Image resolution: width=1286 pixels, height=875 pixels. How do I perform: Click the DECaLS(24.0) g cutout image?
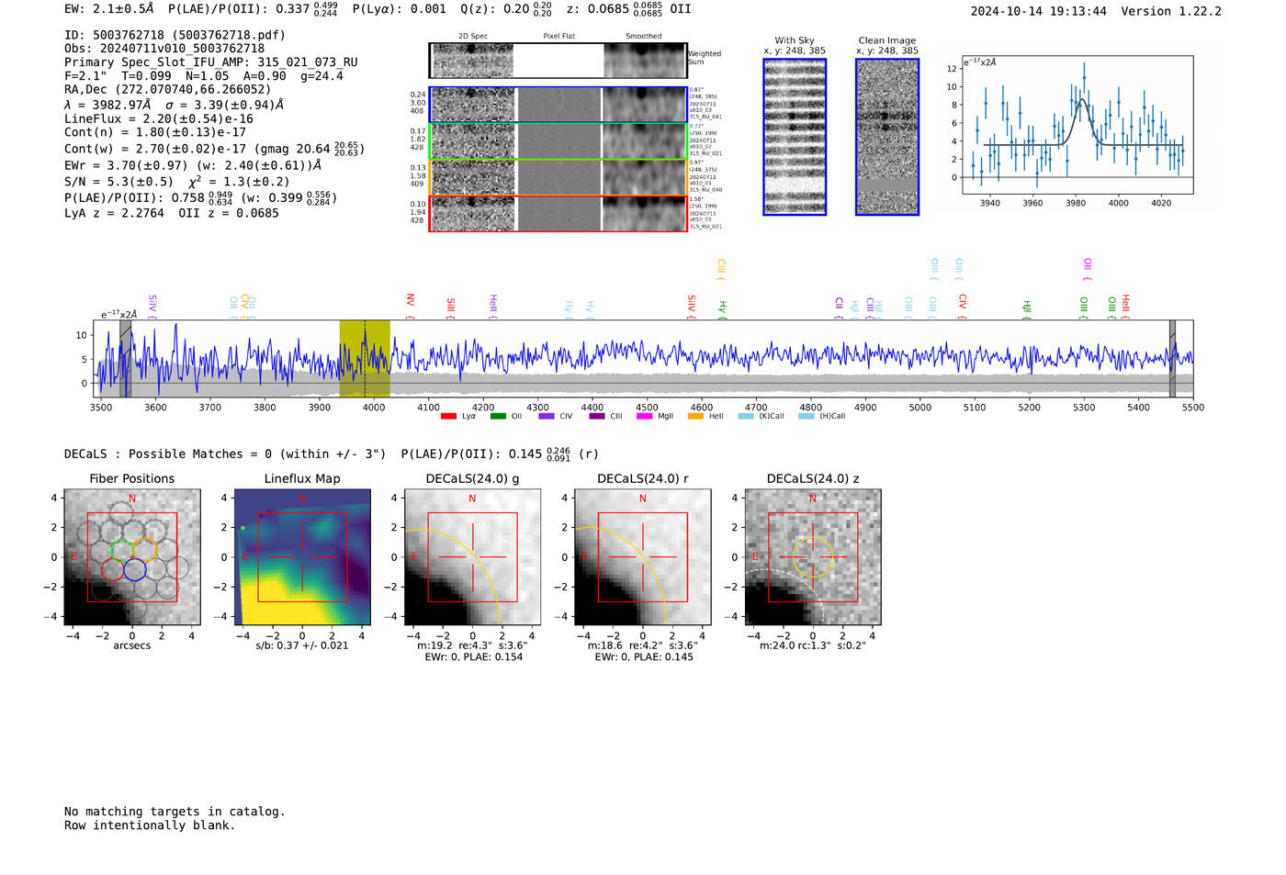tap(472, 557)
